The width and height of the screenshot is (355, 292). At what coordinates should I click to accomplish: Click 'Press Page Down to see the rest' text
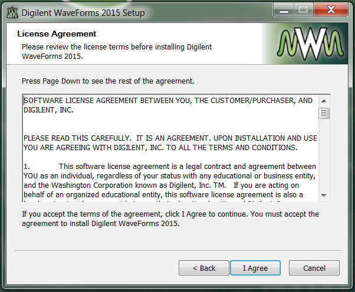(108, 81)
